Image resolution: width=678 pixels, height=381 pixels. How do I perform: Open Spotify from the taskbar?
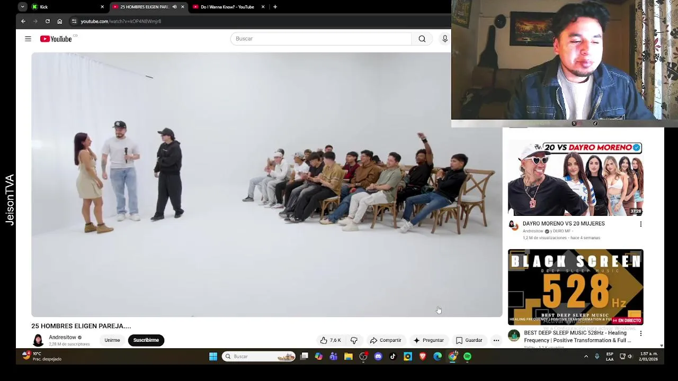coord(467,357)
